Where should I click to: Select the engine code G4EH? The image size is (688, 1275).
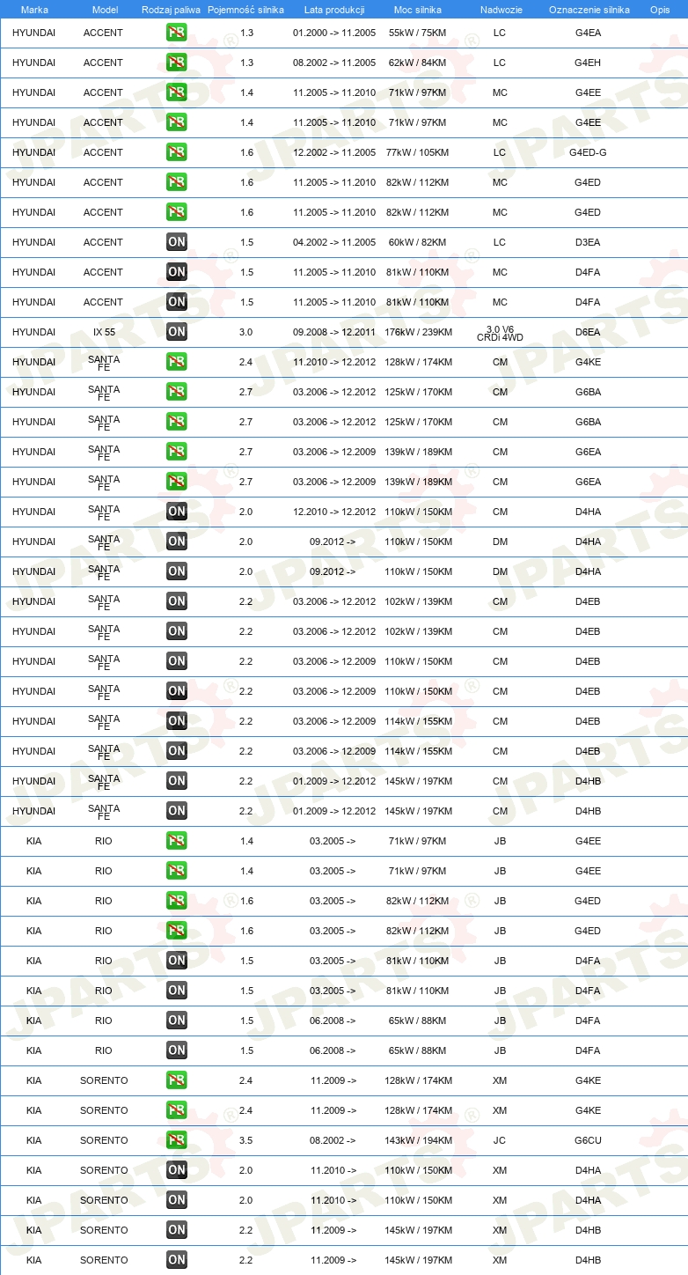pos(588,63)
